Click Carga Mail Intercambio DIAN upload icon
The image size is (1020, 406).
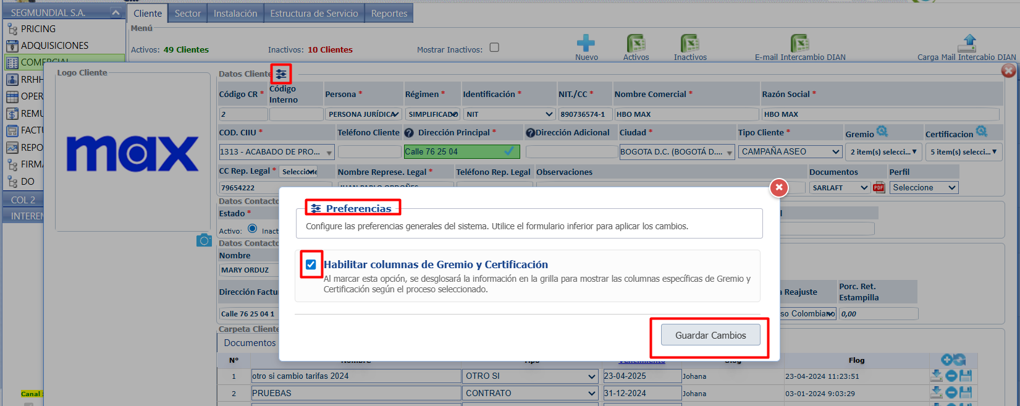point(966,43)
